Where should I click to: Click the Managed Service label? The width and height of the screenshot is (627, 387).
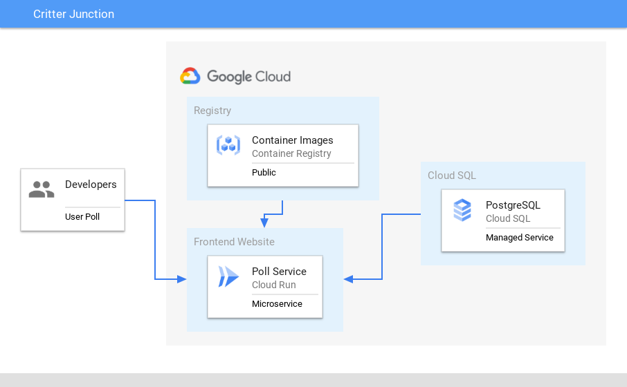[x=520, y=238]
